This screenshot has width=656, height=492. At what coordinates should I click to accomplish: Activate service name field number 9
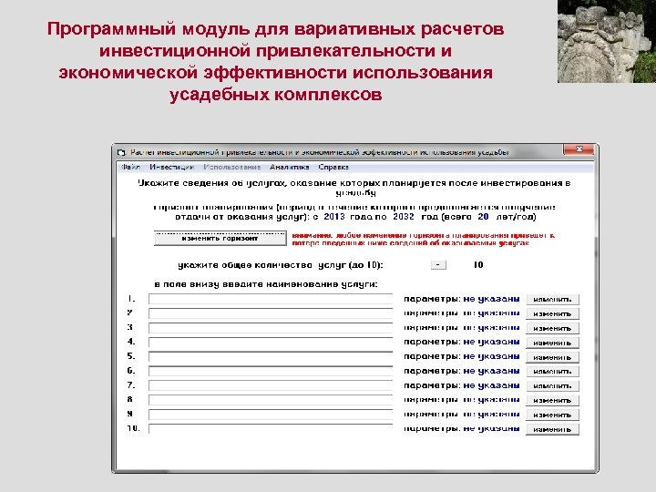(x=271, y=415)
